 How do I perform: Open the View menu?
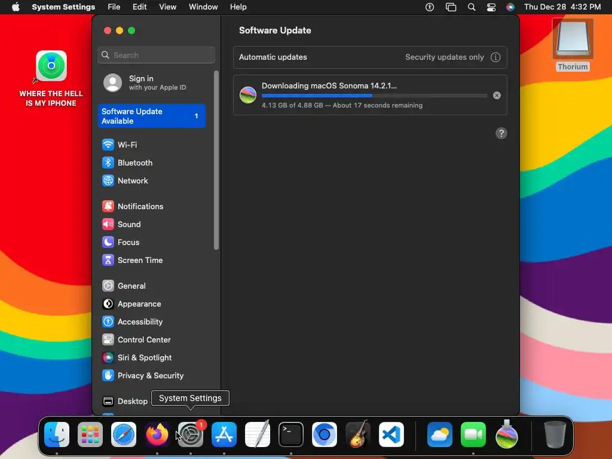167,7
